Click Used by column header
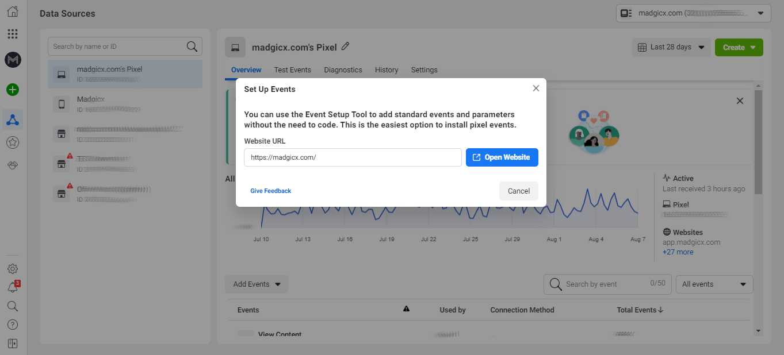784x355 pixels. [453, 310]
